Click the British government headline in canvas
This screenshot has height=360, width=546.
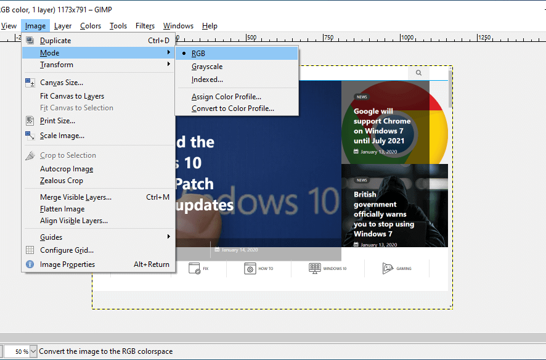(x=384, y=214)
